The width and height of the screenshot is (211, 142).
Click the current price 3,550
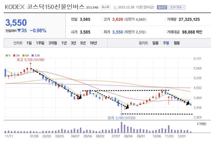point(16,23)
